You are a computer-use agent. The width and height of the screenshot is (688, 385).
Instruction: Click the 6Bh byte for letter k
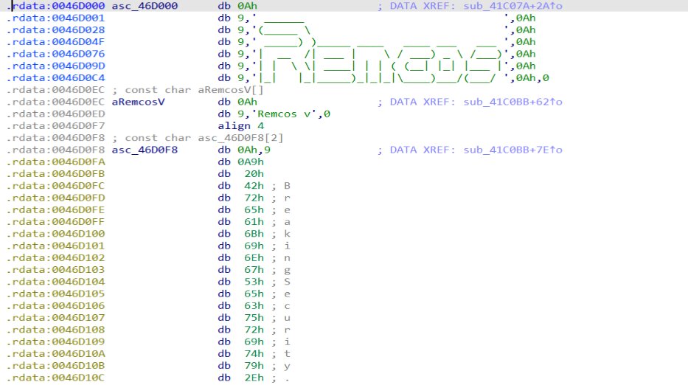pos(249,234)
